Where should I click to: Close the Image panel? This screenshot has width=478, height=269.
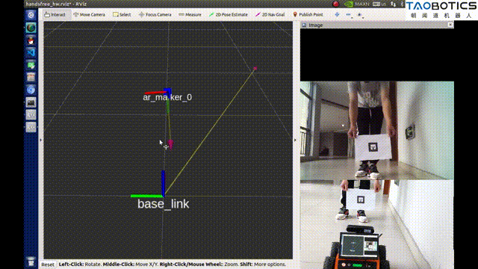(450, 25)
